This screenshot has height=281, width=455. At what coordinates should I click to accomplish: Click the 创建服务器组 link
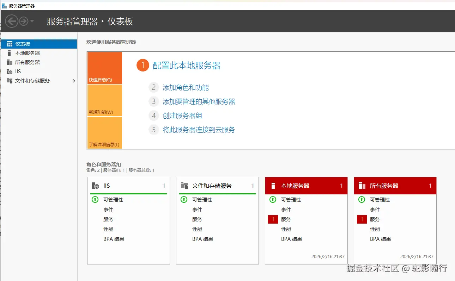point(182,116)
